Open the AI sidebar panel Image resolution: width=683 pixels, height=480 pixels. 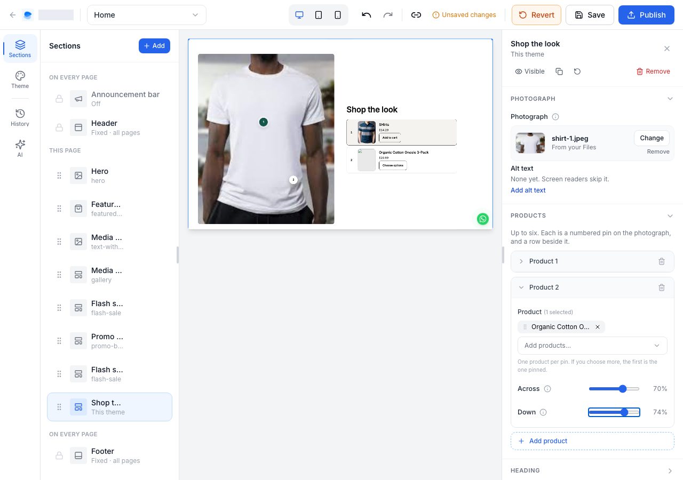click(20, 148)
